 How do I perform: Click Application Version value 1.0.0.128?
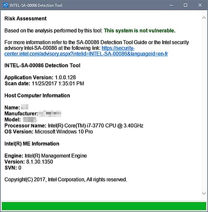coord(65,77)
